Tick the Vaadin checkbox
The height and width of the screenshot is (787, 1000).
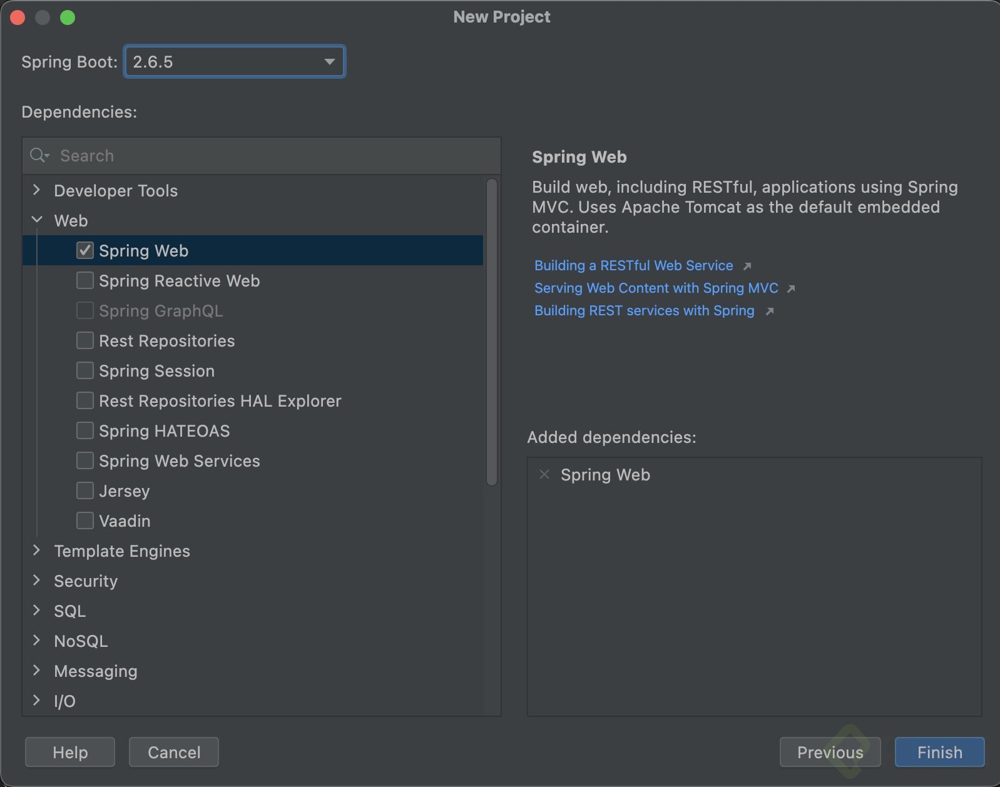(x=85, y=520)
